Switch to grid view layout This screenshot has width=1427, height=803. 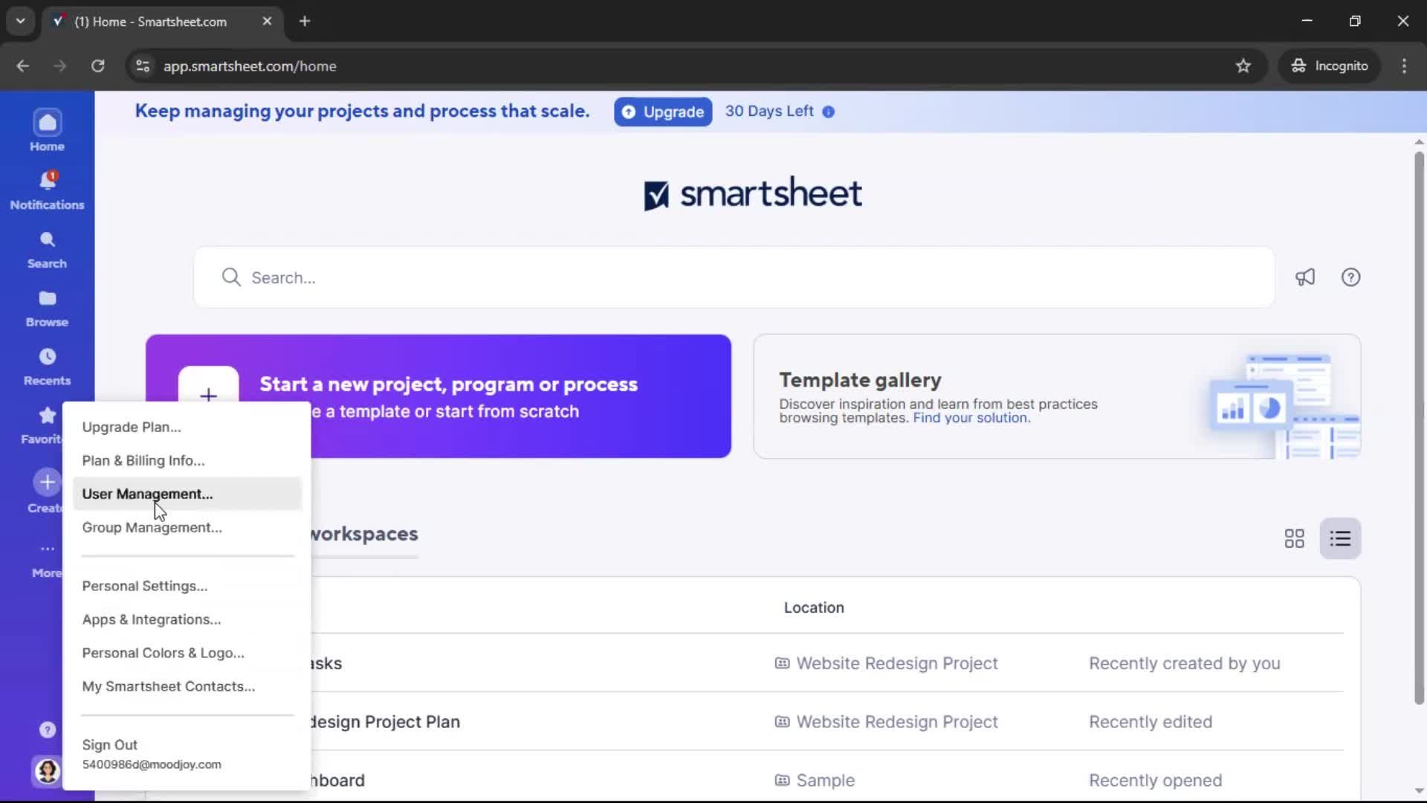click(x=1294, y=538)
